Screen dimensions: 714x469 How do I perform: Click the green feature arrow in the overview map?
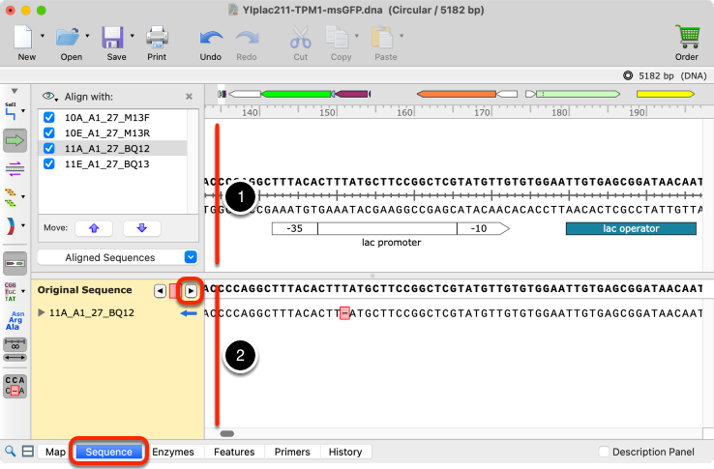click(296, 94)
